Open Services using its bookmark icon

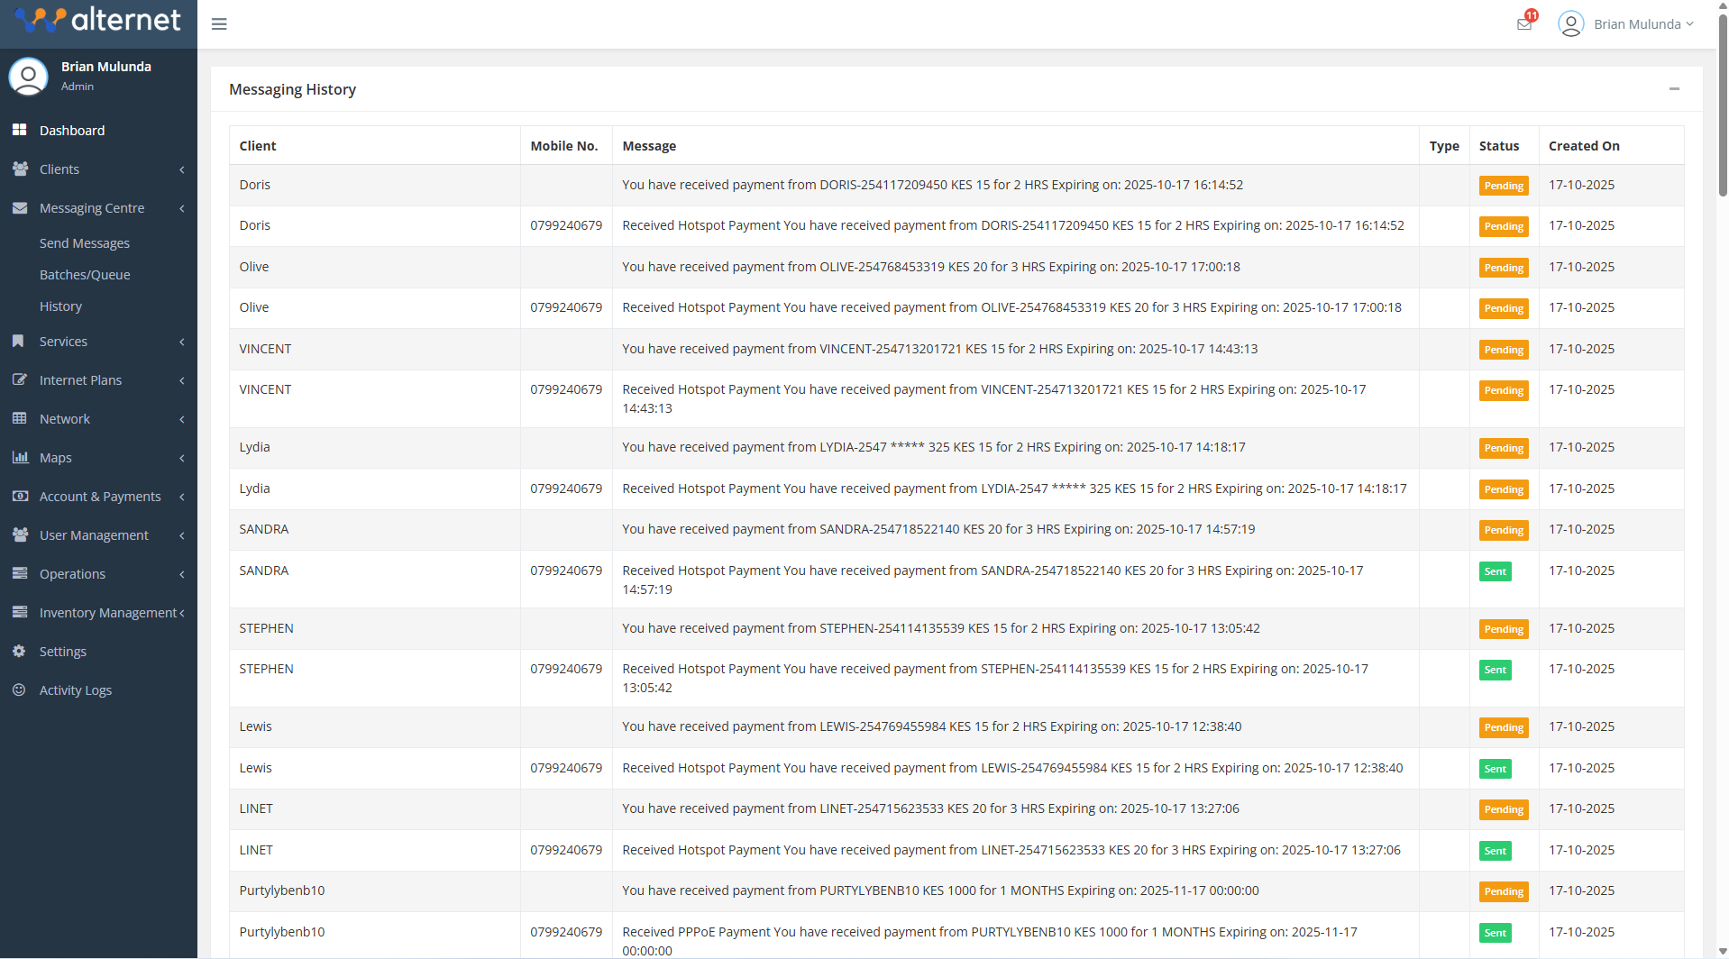[x=20, y=341]
